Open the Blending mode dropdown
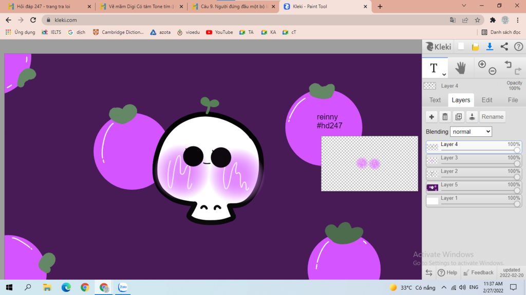This screenshot has width=526, height=295. pos(471,132)
